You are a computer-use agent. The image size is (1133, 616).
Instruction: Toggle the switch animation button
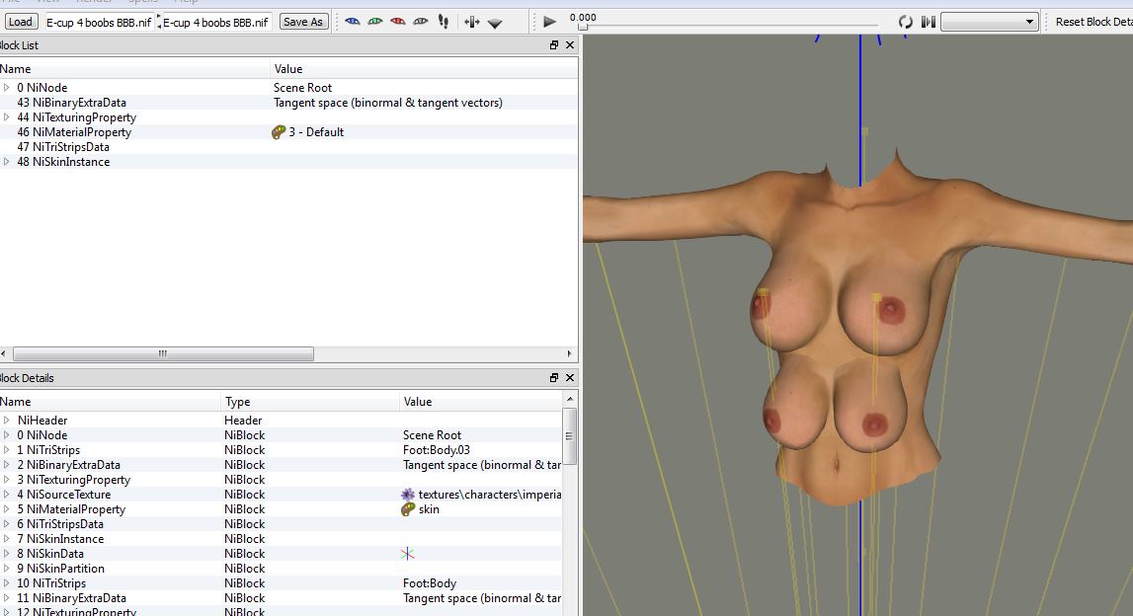click(x=929, y=22)
